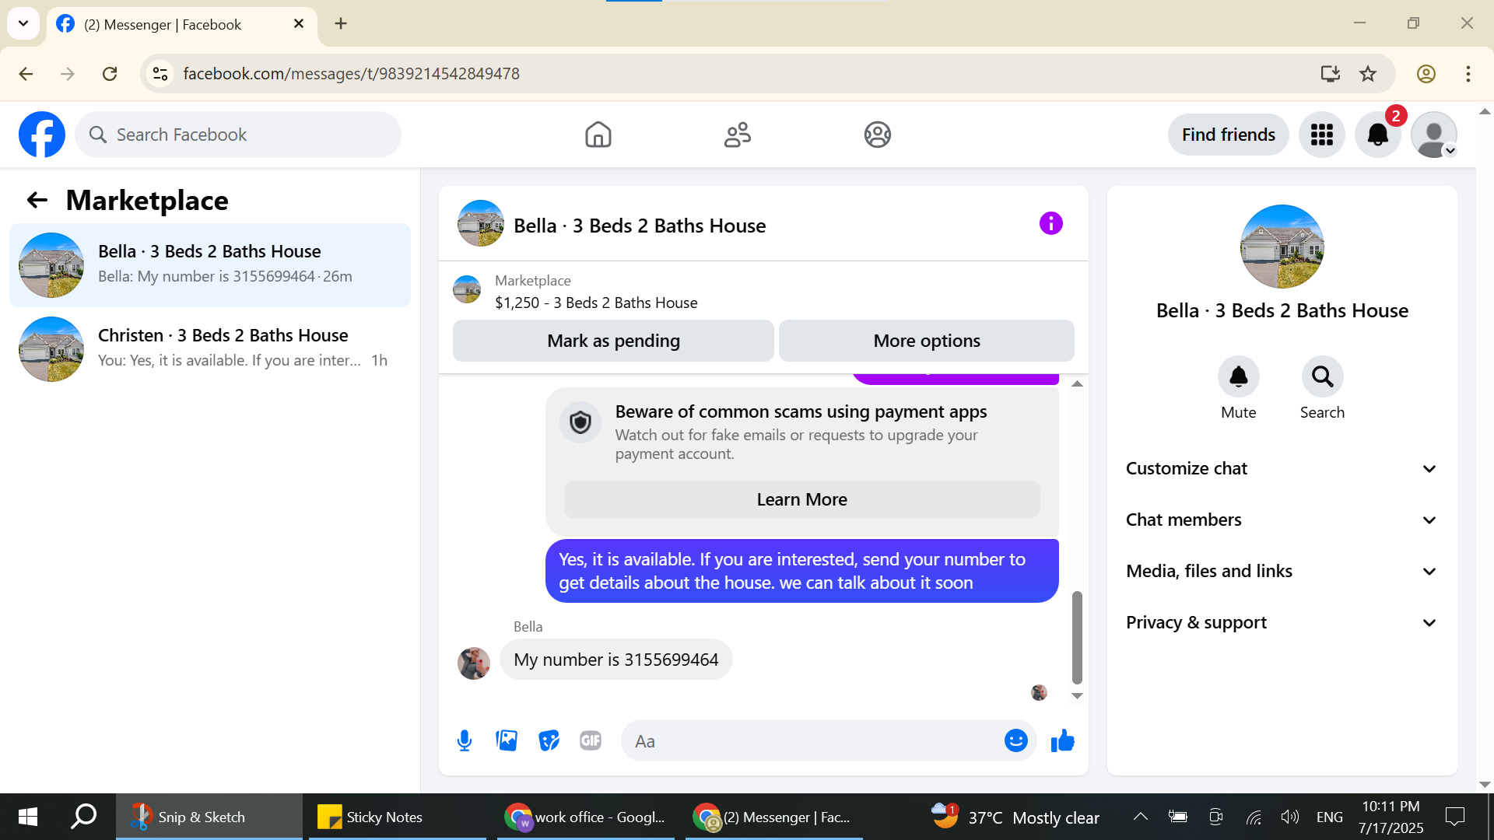Select the Messenger Facebook browser tab

tap(182, 24)
